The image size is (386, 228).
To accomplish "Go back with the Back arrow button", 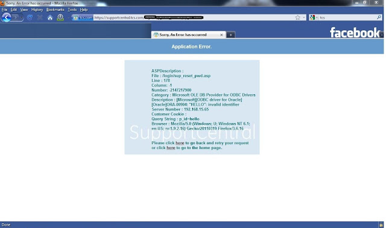I will click(x=6, y=17).
